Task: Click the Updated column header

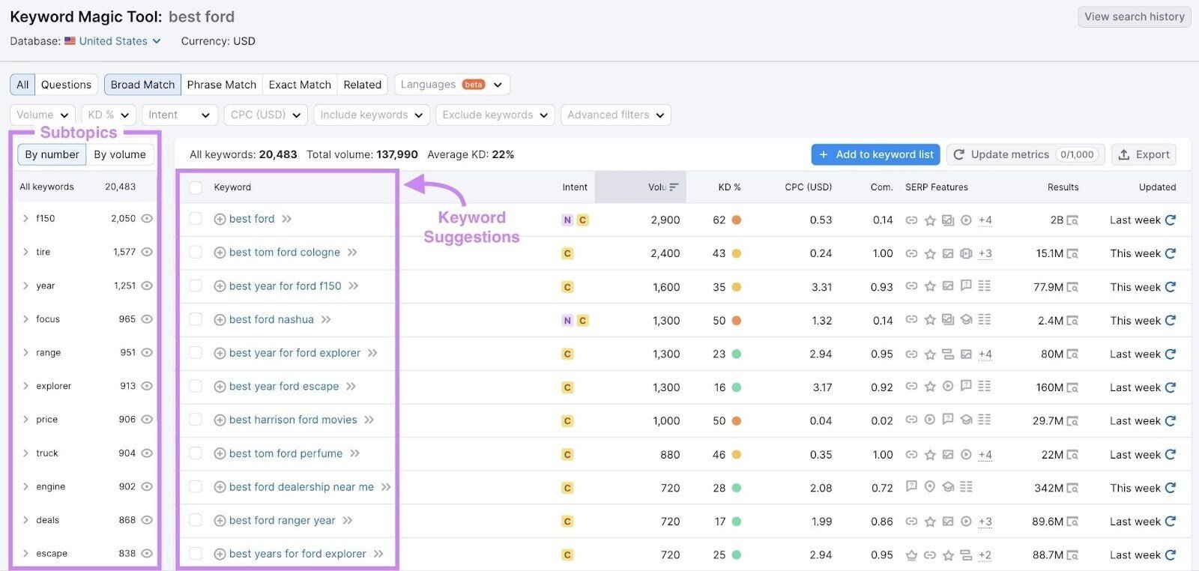Action: pyautogui.click(x=1157, y=187)
